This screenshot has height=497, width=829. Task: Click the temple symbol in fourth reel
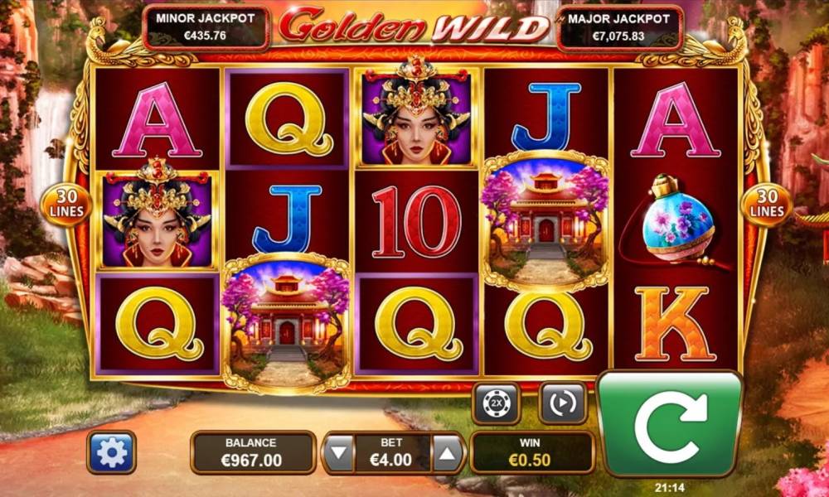[545, 221]
